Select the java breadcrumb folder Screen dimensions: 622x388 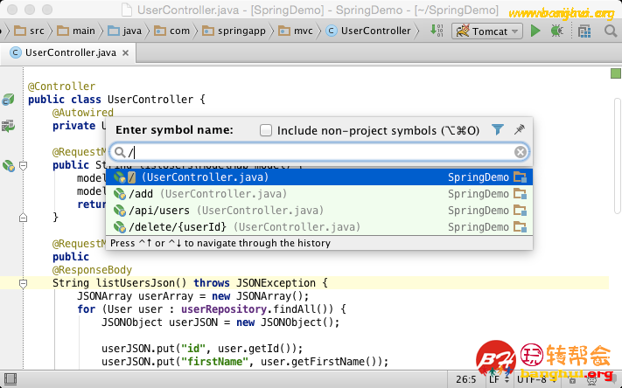pyautogui.click(x=124, y=31)
